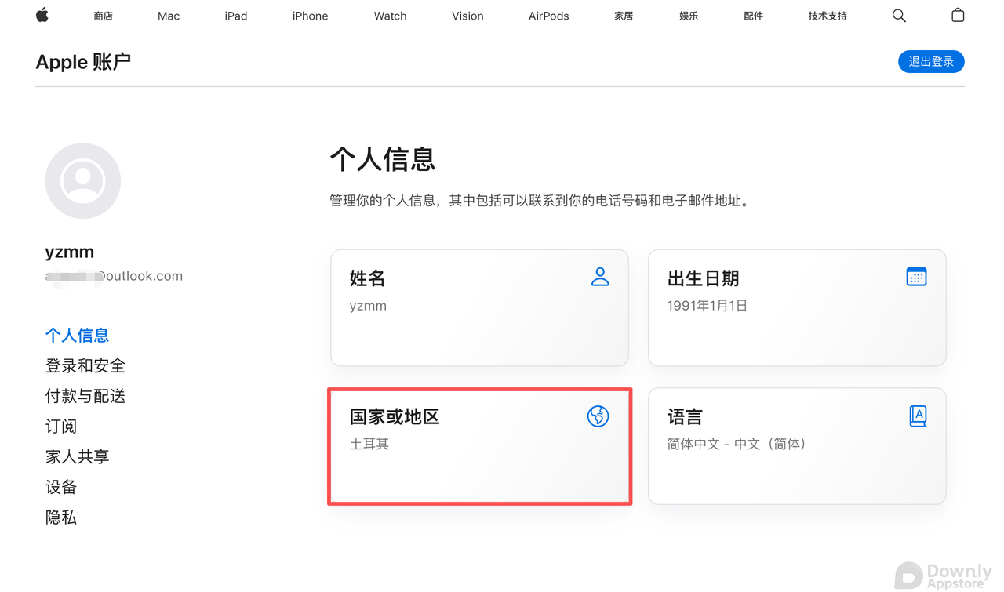
Task: Open the 商店 menu
Action: pyautogui.click(x=103, y=16)
